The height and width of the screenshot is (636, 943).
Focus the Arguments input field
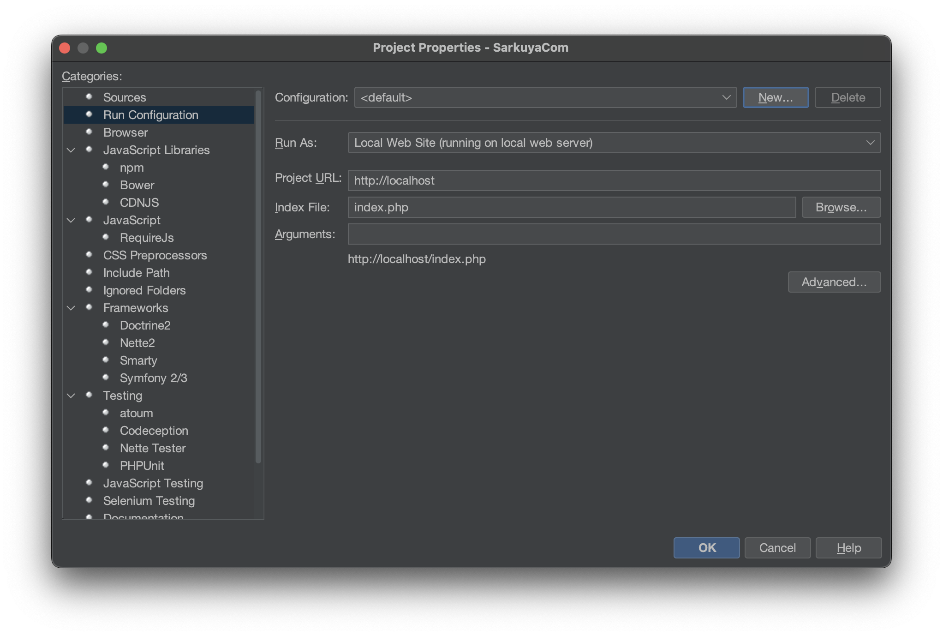coord(614,234)
